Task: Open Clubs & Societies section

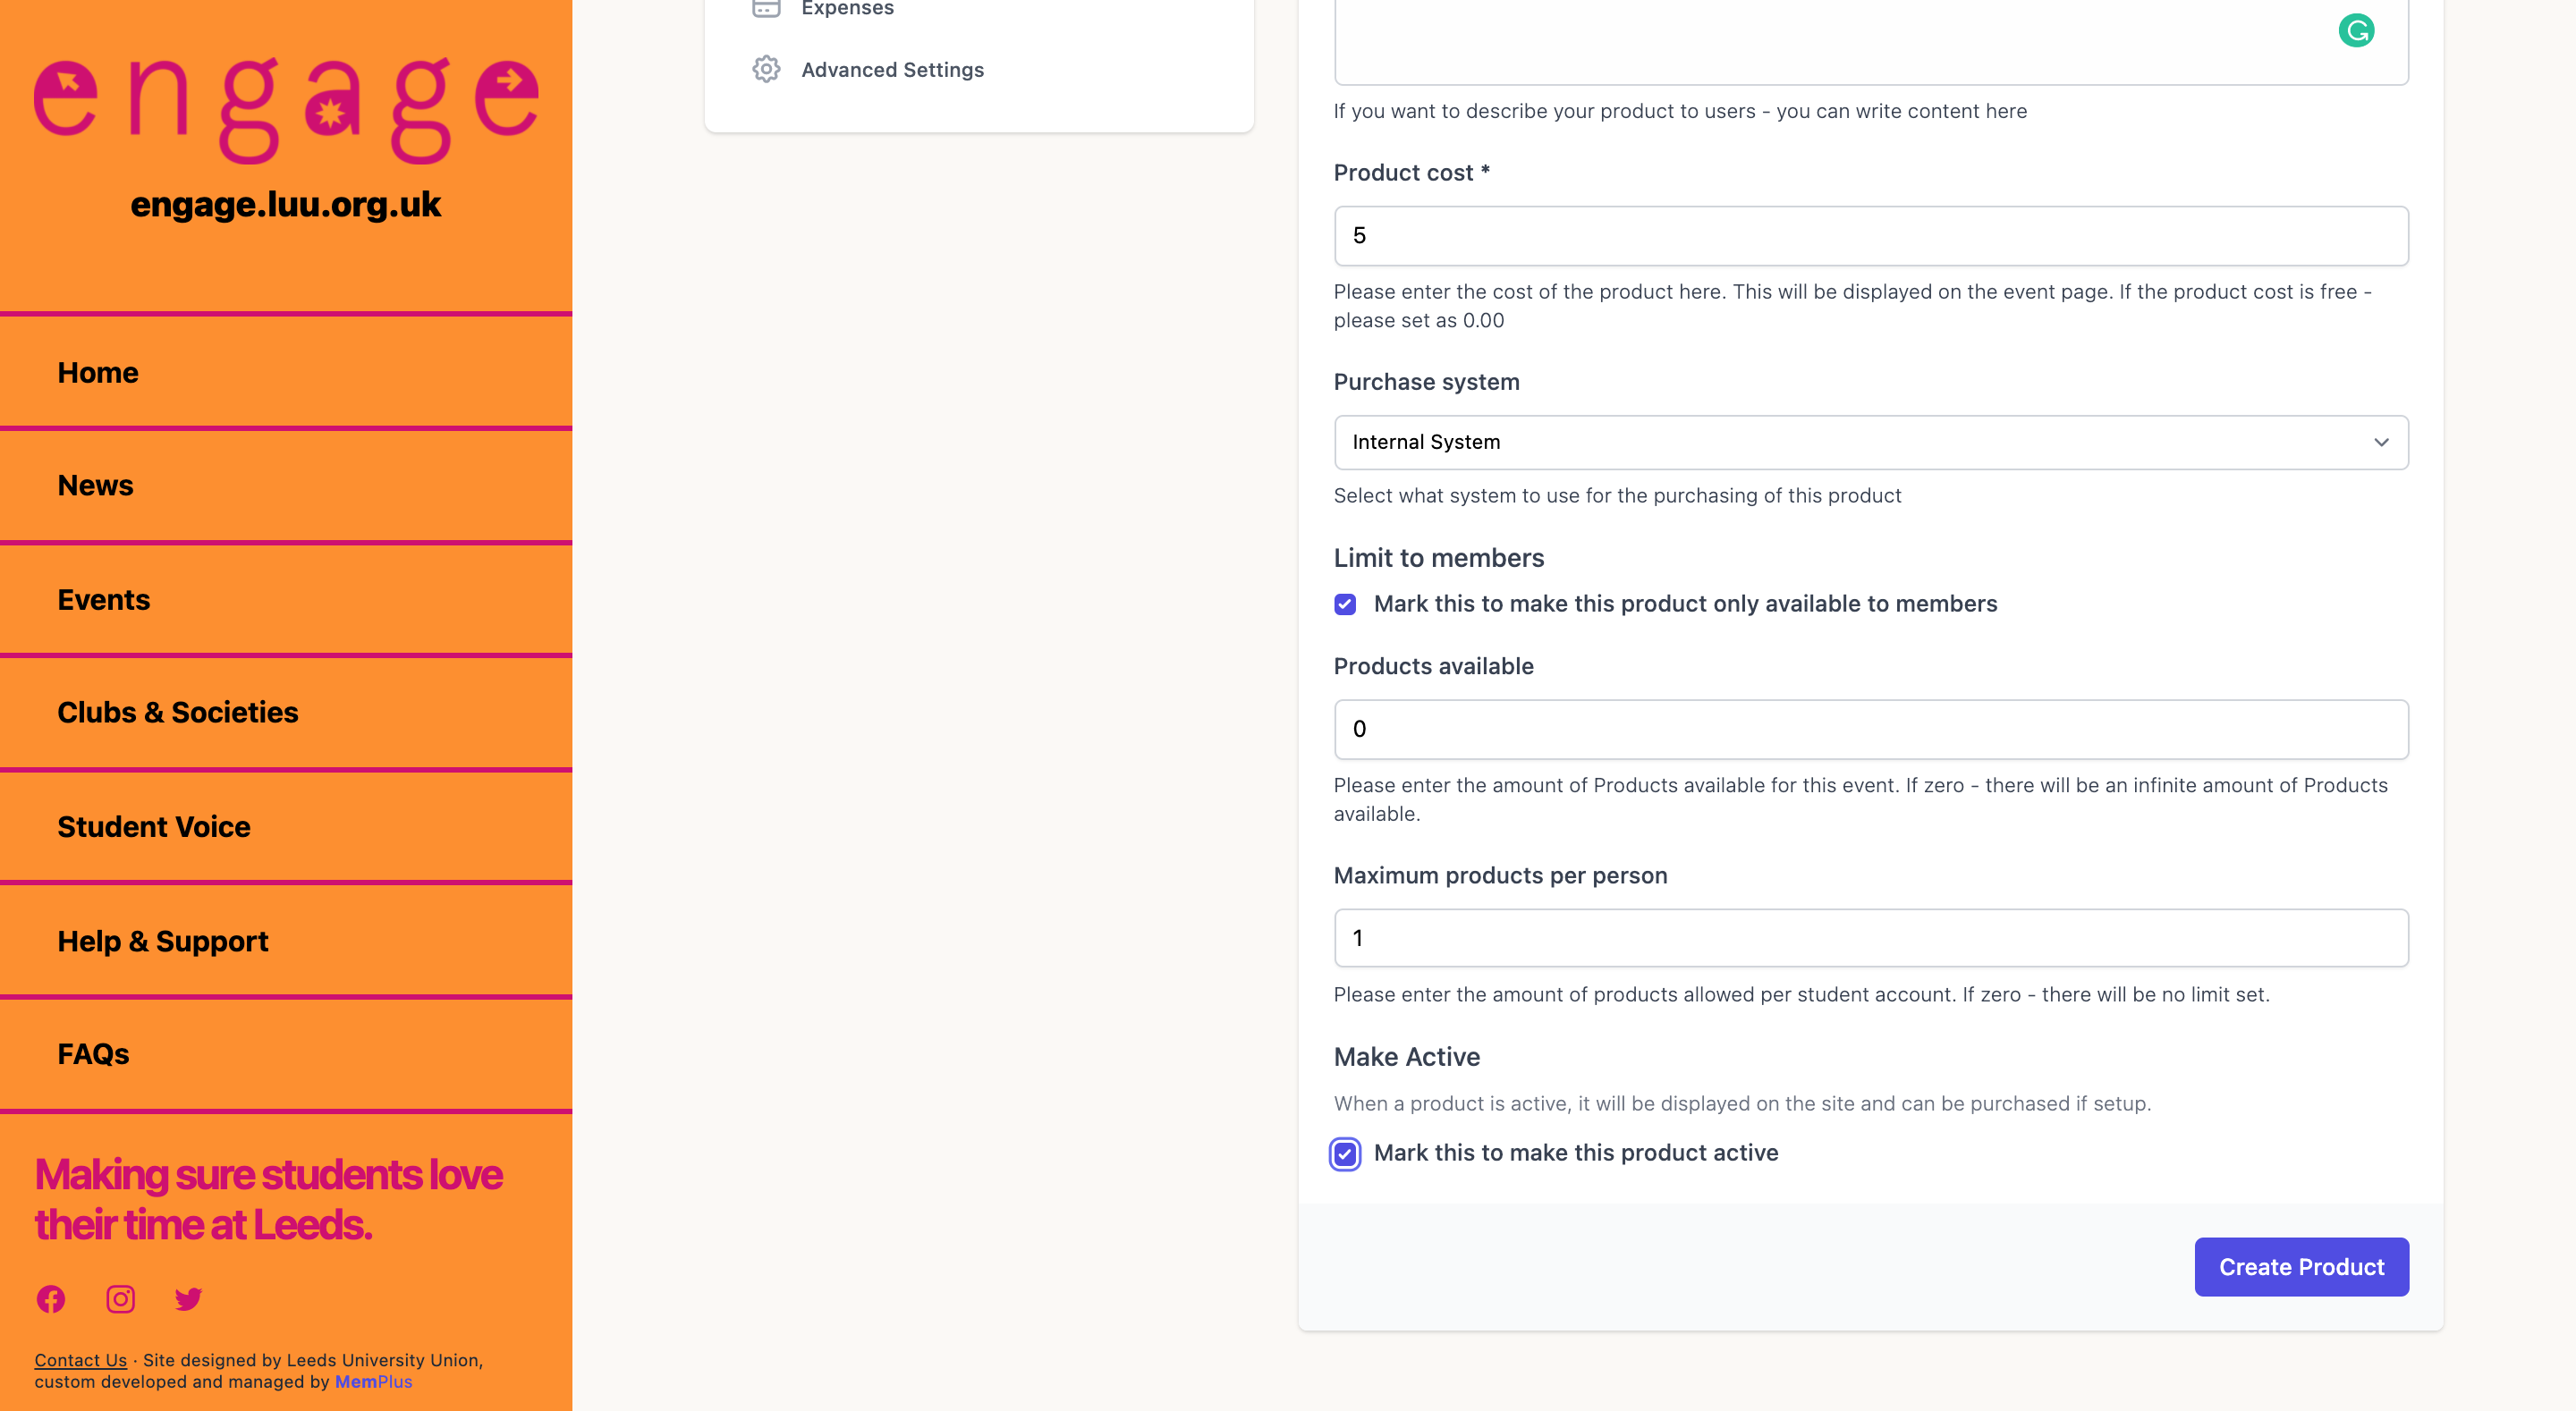Action: tap(286, 713)
